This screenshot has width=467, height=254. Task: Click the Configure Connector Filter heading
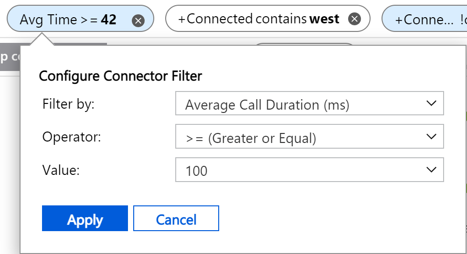120,76
